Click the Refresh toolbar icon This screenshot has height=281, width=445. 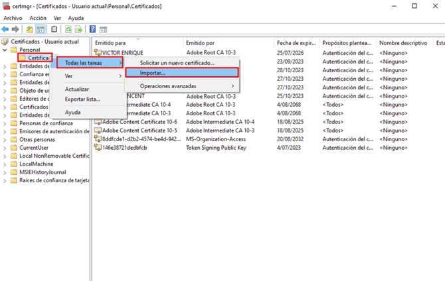(68, 29)
